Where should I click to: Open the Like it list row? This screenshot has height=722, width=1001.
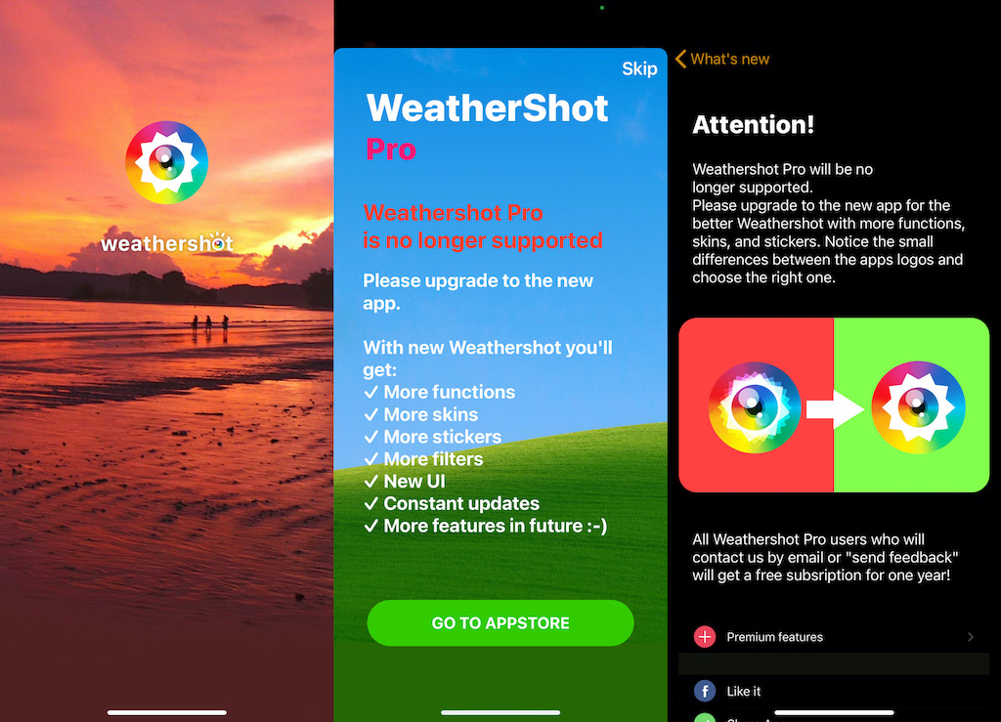coord(835,691)
